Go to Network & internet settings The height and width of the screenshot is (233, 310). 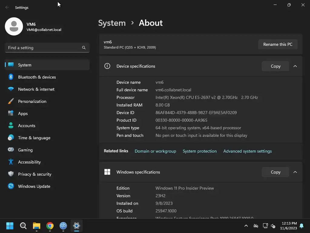pos(47,89)
